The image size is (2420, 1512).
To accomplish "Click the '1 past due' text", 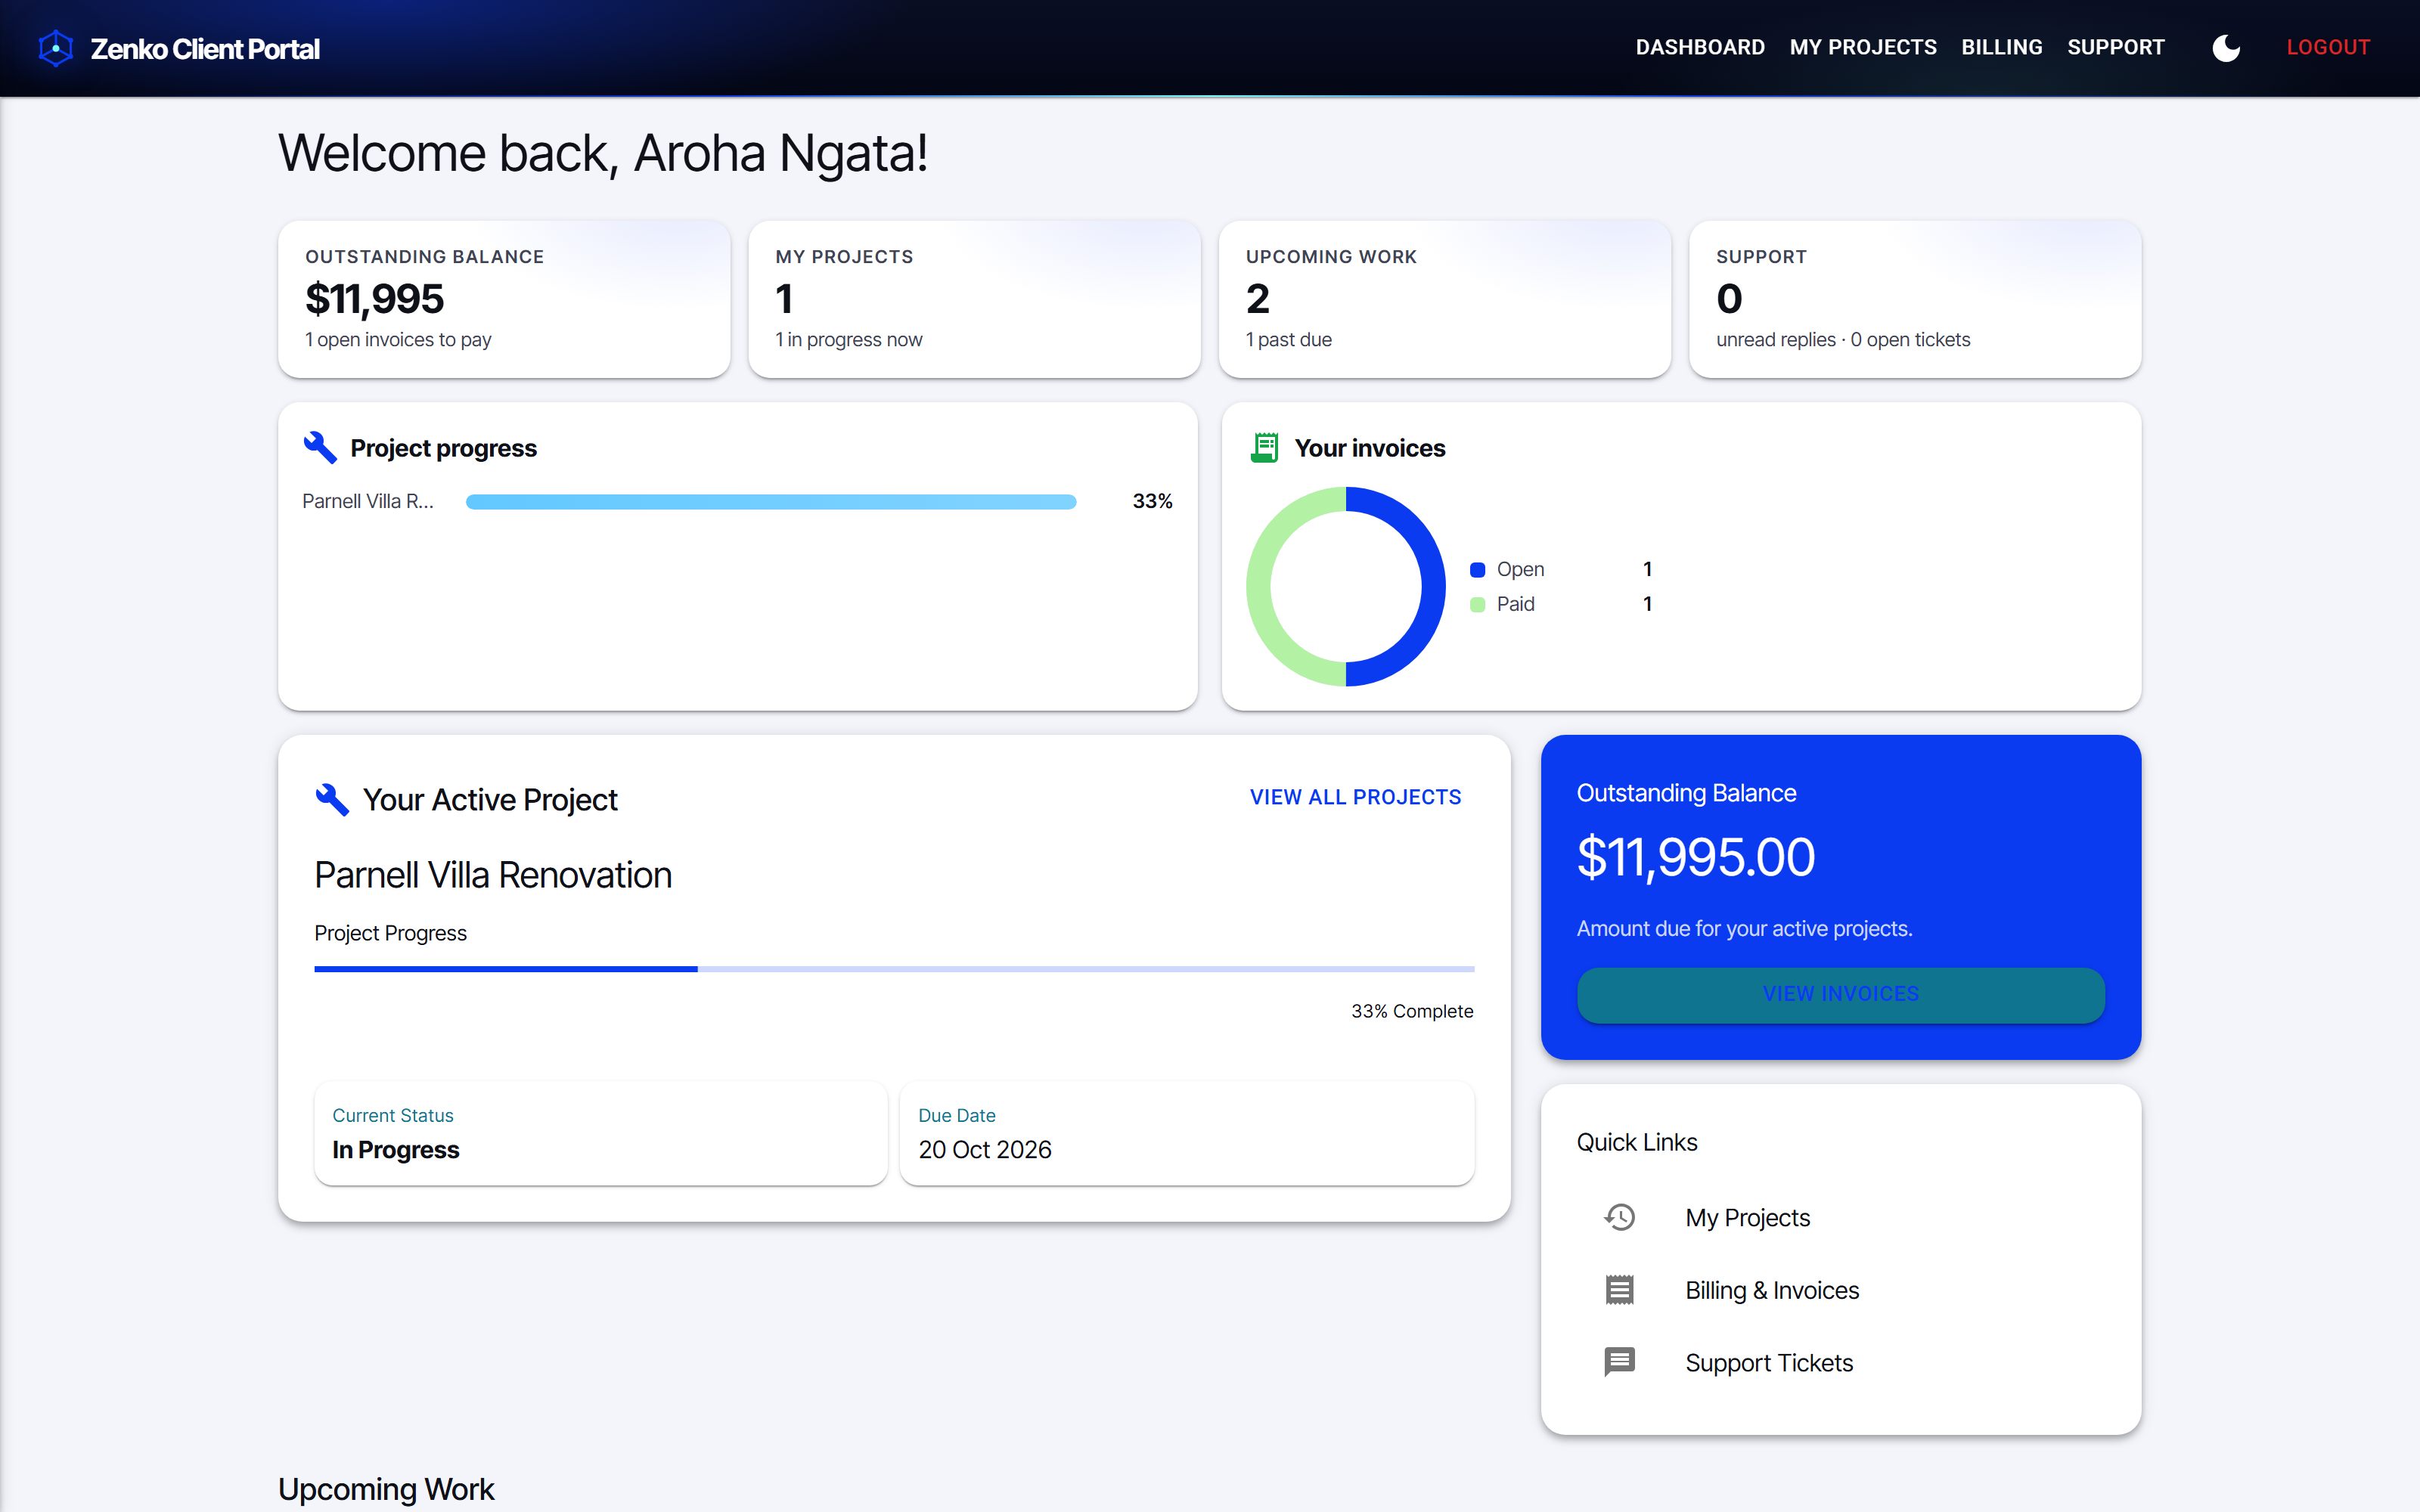I will tap(1288, 340).
